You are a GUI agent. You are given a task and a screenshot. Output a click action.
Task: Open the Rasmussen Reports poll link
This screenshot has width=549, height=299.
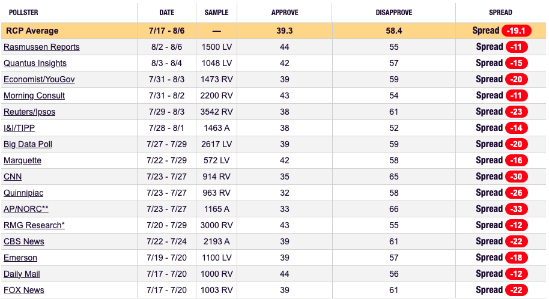point(41,47)
